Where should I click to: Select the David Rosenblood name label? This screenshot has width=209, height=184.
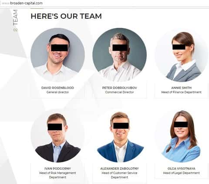[57, 88]
